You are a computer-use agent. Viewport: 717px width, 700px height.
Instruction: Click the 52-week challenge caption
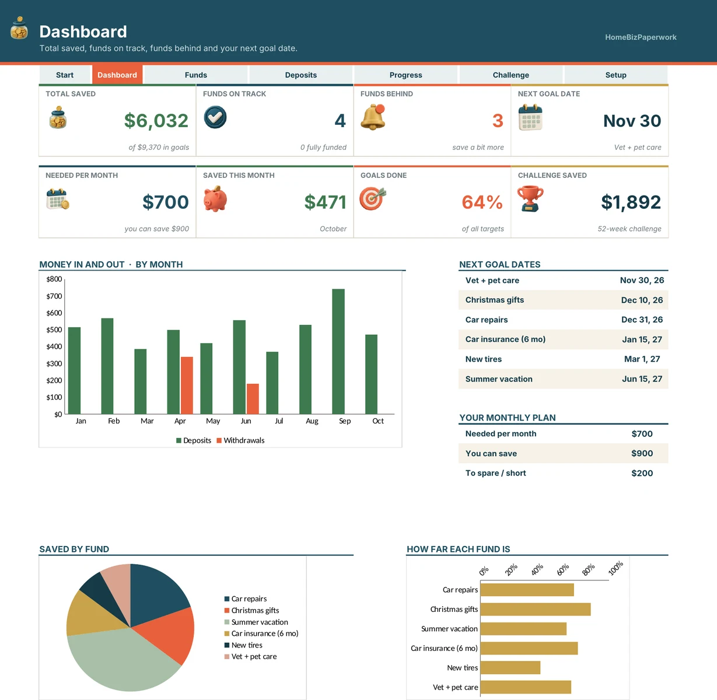click(629, 229)
